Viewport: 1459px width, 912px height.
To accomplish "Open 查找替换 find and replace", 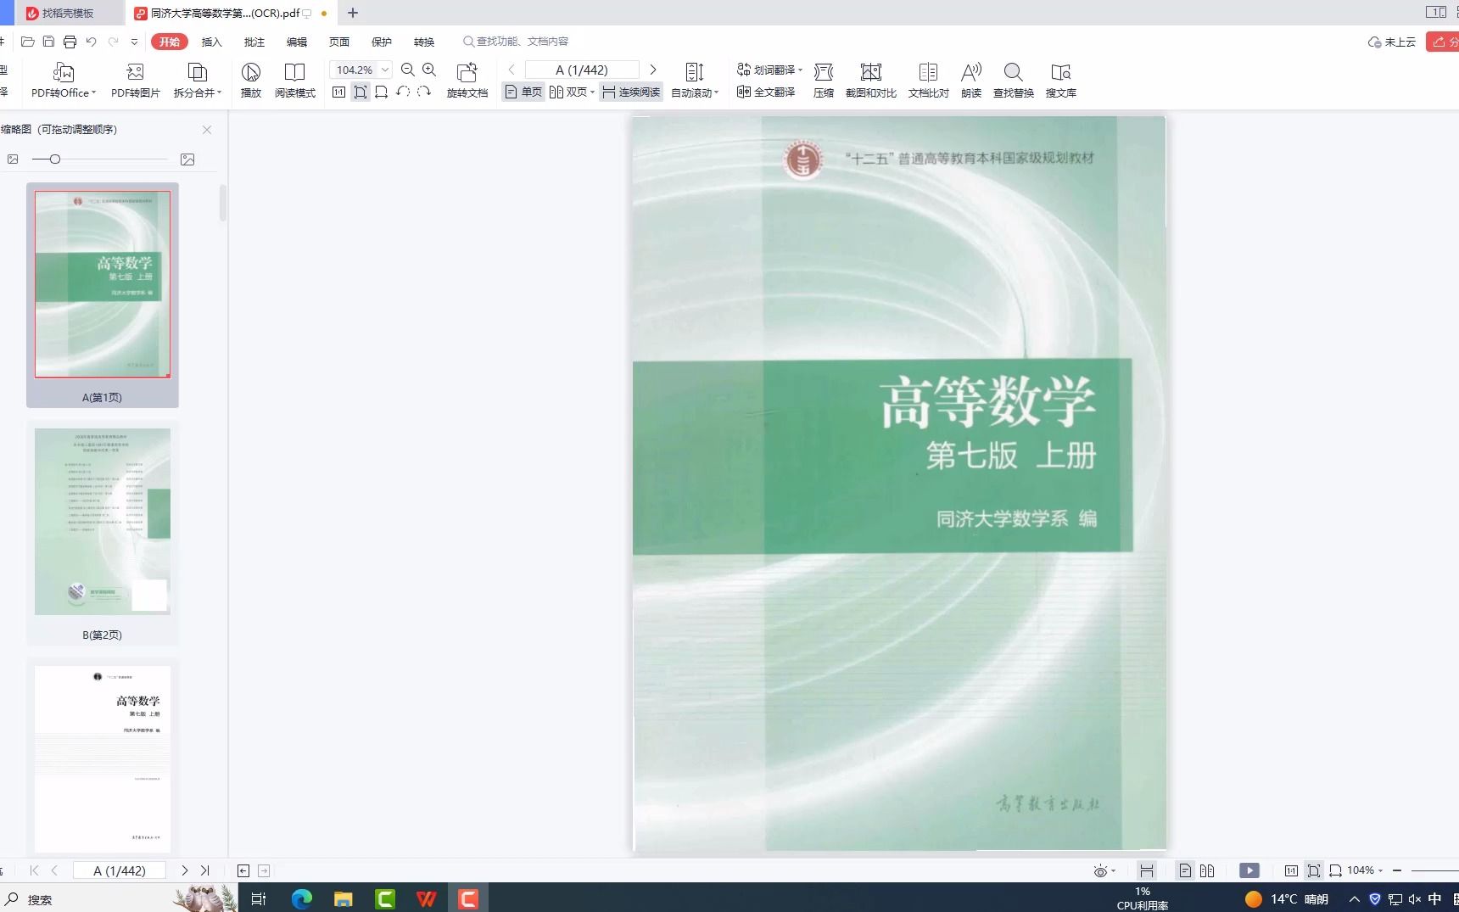I will (x=1014, y=81).
